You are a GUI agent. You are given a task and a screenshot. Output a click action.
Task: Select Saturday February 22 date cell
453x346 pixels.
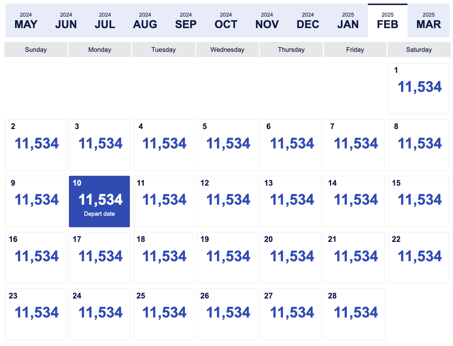pos(419,258)
